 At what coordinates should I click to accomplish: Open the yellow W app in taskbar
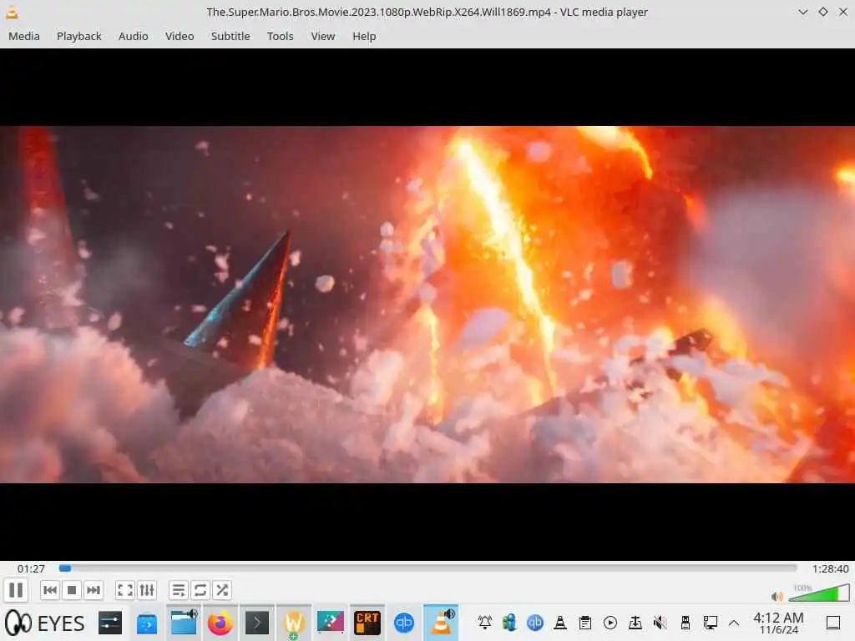click(294, 623)
